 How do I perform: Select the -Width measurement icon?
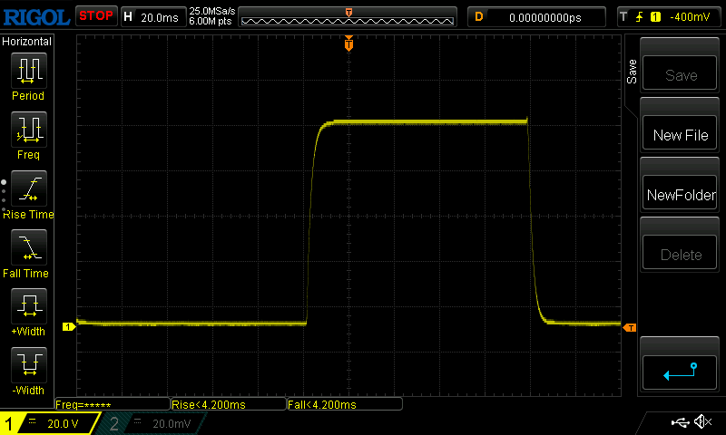29,364
